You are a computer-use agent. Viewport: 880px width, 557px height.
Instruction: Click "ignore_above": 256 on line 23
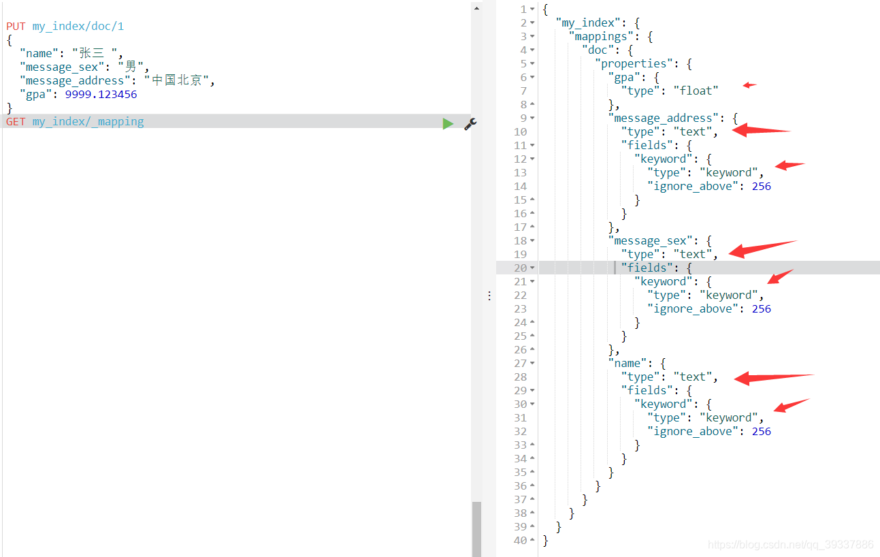(709, 309)
